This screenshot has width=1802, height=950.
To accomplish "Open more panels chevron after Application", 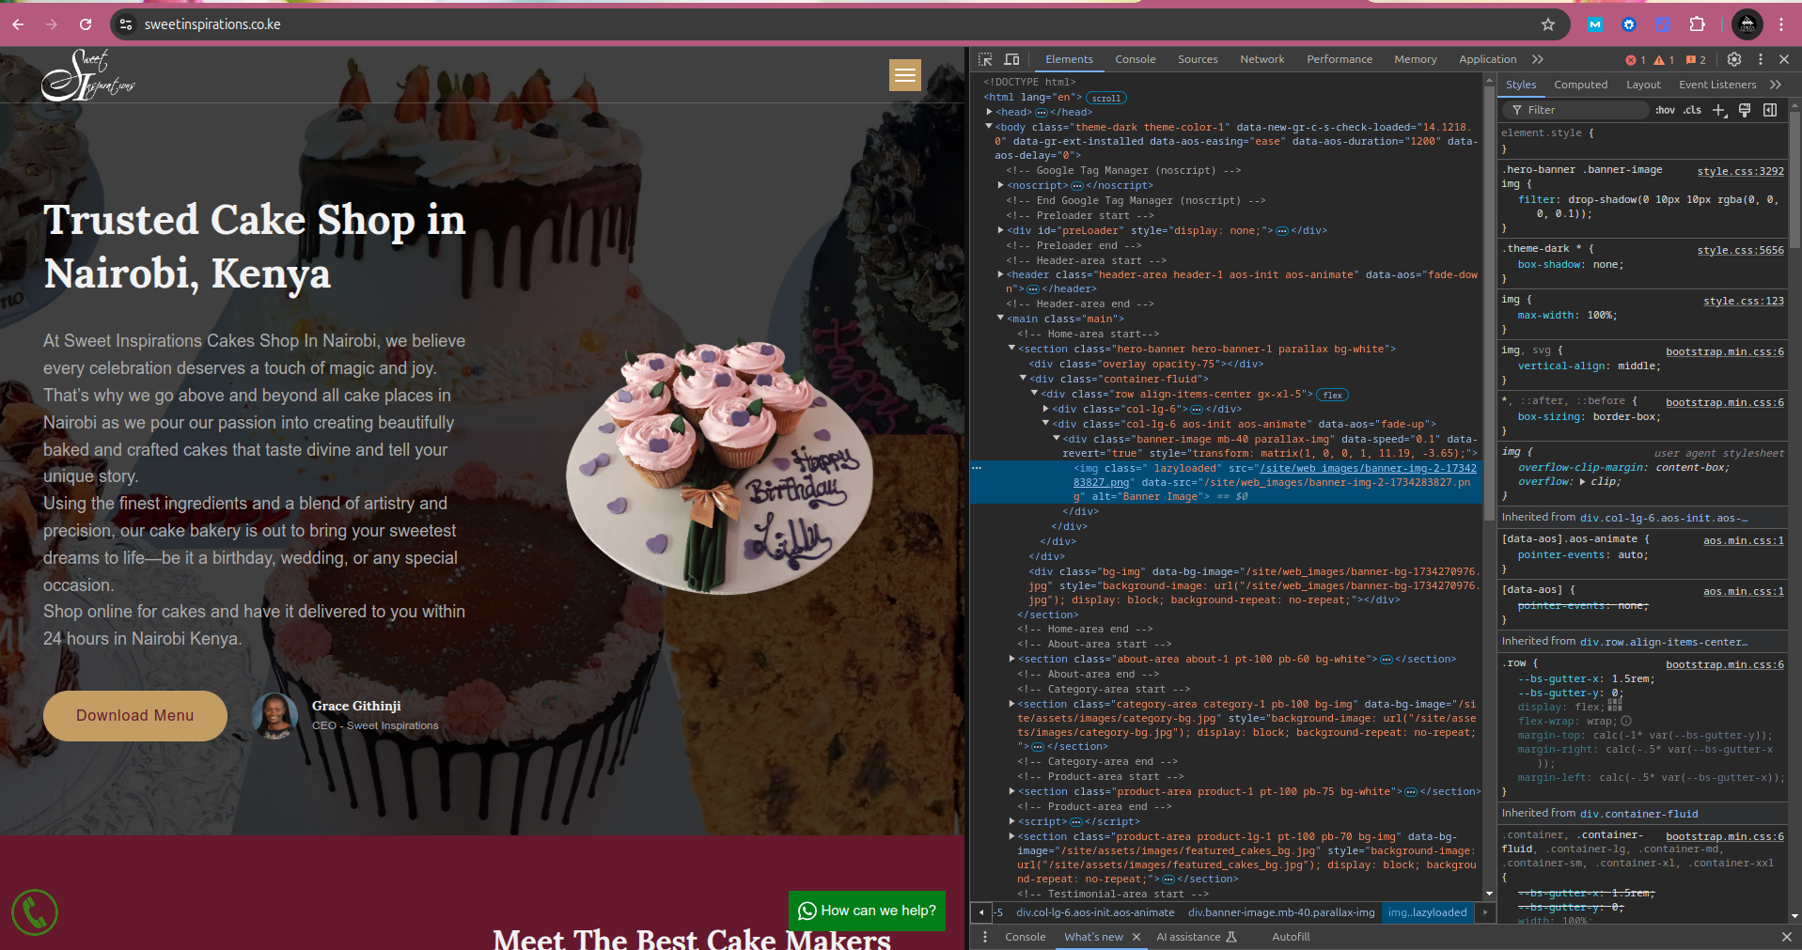I will 1538,59.
